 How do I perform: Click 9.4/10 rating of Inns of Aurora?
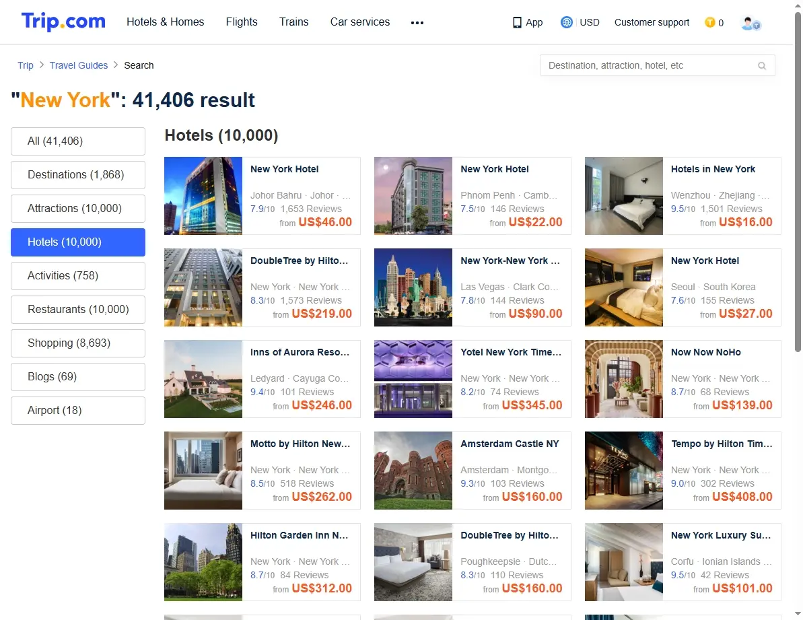click(263, 392)
